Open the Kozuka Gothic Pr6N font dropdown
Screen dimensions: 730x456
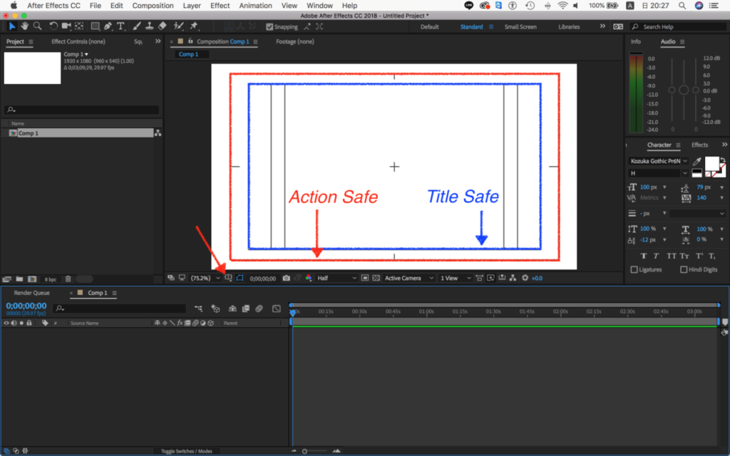click(659, 162)
